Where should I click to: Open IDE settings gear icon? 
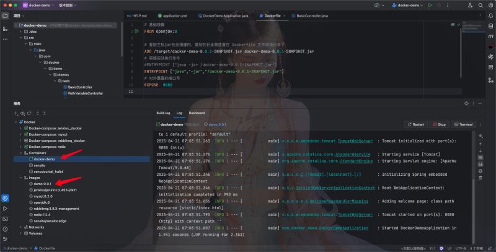(x=490, y=6)
